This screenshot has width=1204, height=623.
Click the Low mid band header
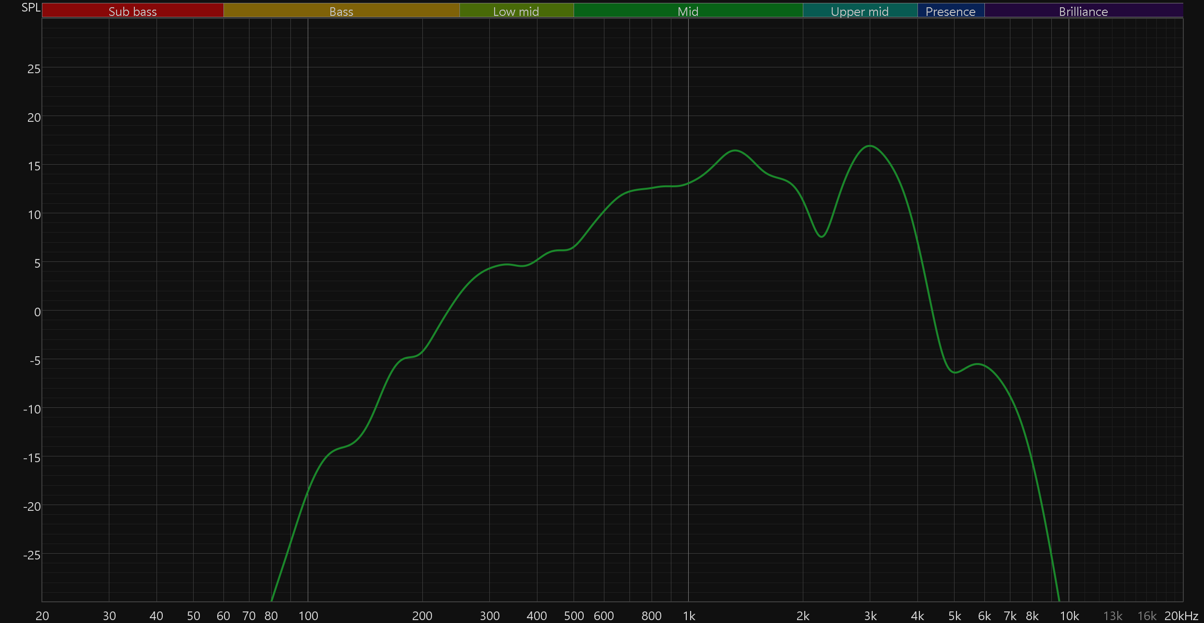516,11
